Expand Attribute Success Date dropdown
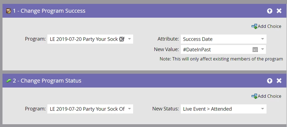Viewport: 287px width, 127px height. [x=263, y=39]
